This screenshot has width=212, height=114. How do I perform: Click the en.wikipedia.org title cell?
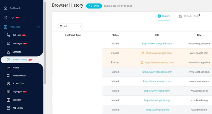[x=199, y=100]
